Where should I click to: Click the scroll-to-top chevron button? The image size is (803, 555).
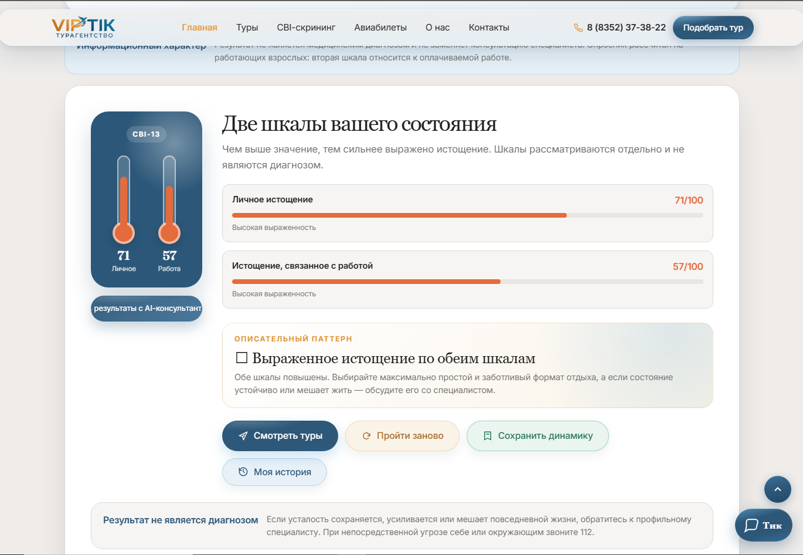(778, 489)
